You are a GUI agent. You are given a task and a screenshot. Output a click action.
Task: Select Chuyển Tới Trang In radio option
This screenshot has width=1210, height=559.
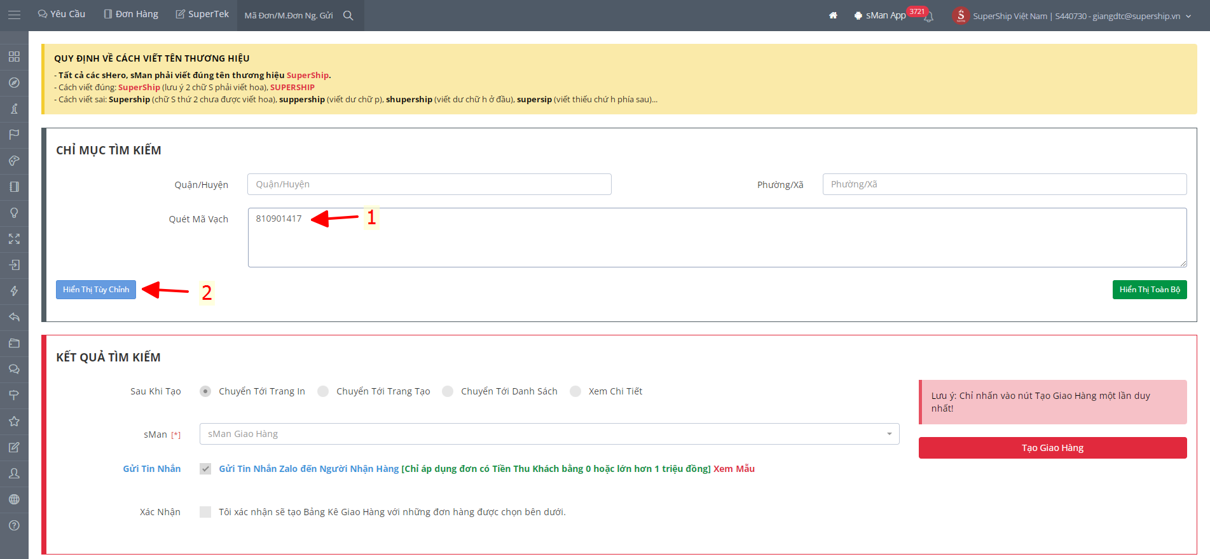[205, 391]
